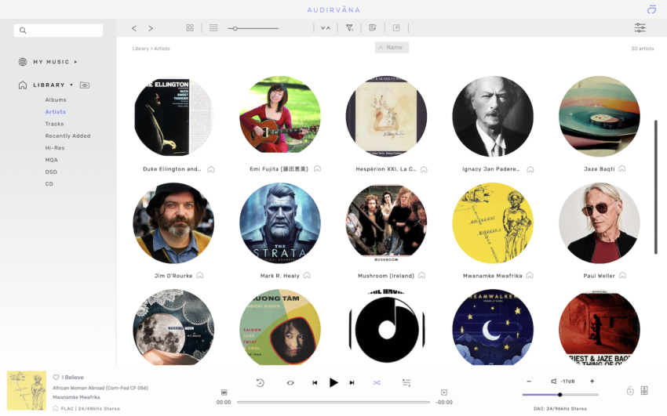Toggle the library visibility eye icon

point(85,85)
